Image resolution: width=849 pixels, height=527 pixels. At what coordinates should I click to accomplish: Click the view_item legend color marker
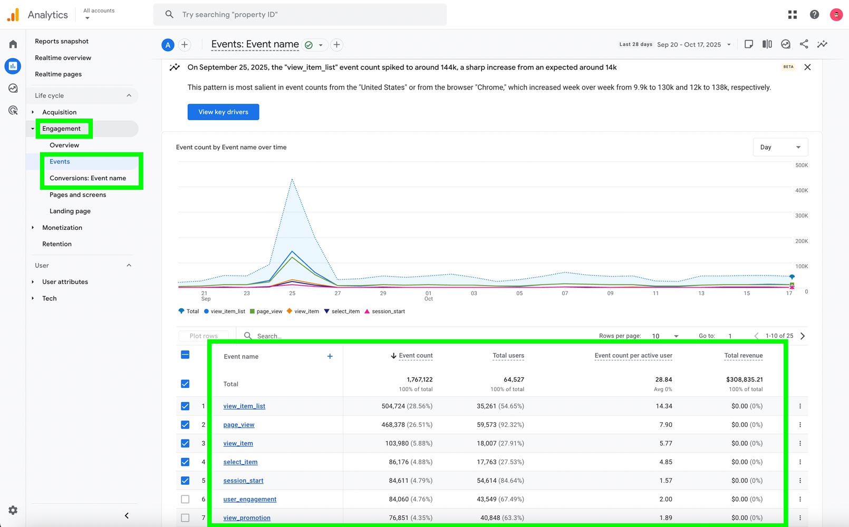click(289, 311)
